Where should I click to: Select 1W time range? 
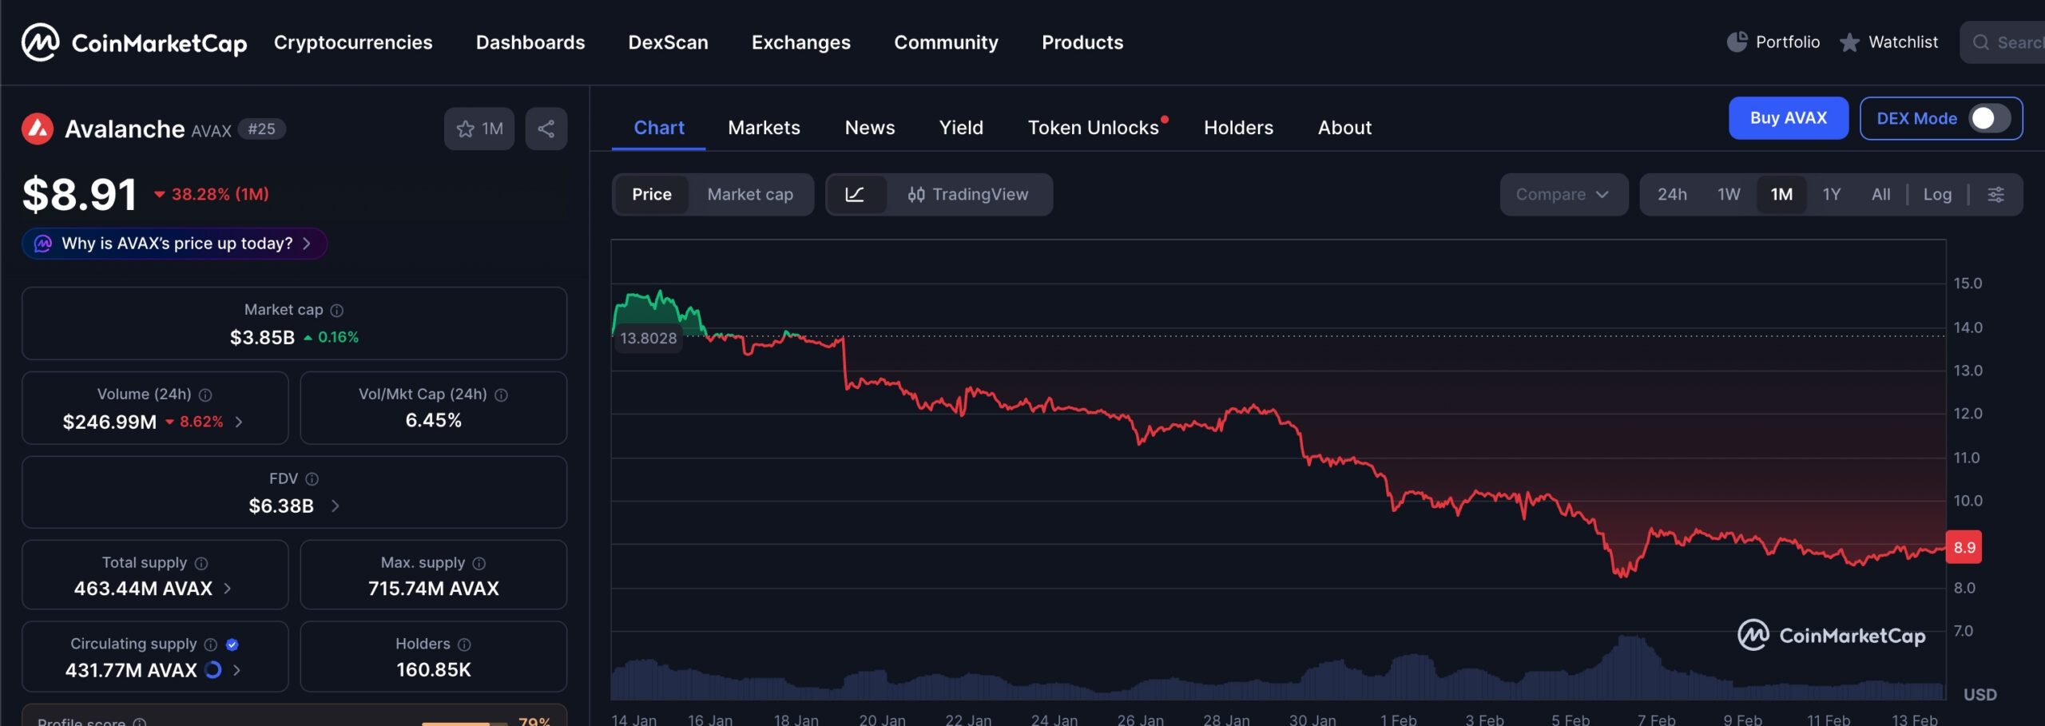click(x=1729, y=195)
